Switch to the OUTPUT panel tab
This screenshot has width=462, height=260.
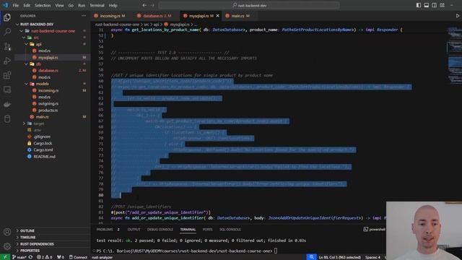134,230
